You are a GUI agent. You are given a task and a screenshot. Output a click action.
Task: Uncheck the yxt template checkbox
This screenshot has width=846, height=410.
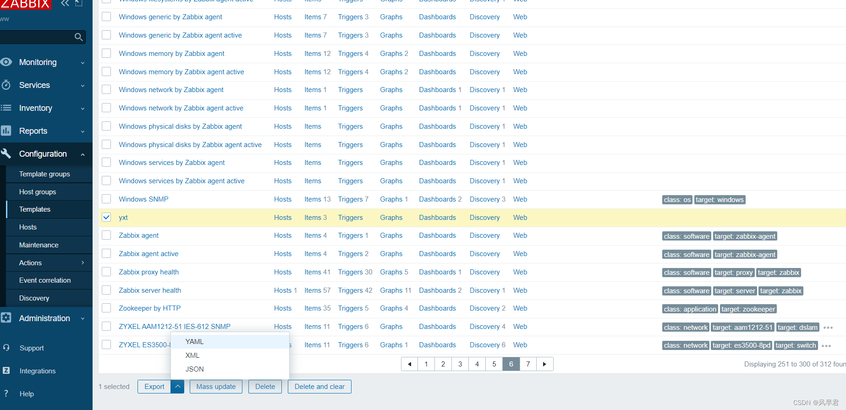106,217
